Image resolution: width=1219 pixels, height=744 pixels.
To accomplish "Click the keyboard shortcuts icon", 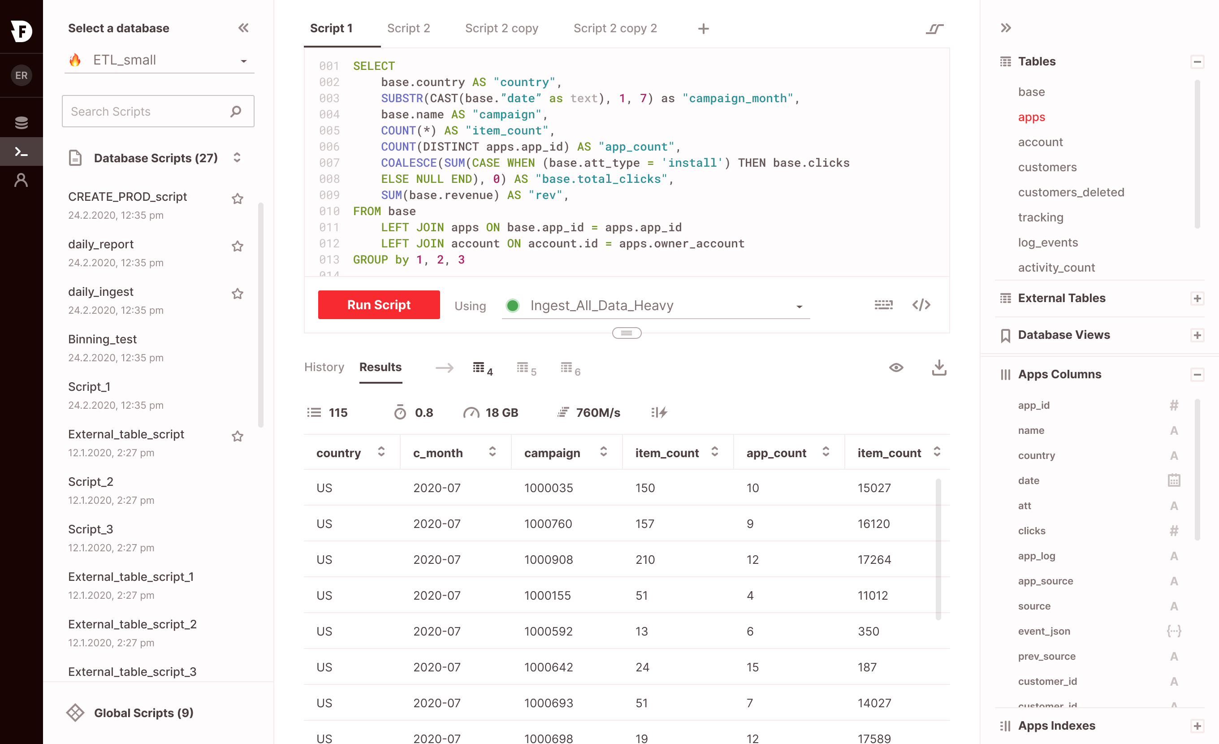I will coord(883,305).
